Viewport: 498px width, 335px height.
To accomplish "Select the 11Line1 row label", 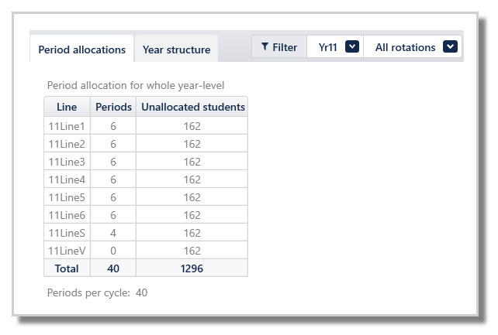I will [x=67, y=126].
